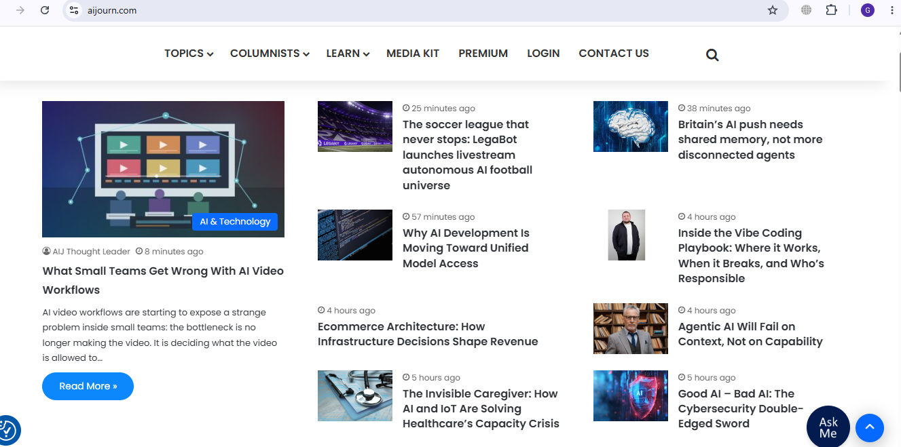
Task: Open the PREMIUM menu item
Action: 483,54
